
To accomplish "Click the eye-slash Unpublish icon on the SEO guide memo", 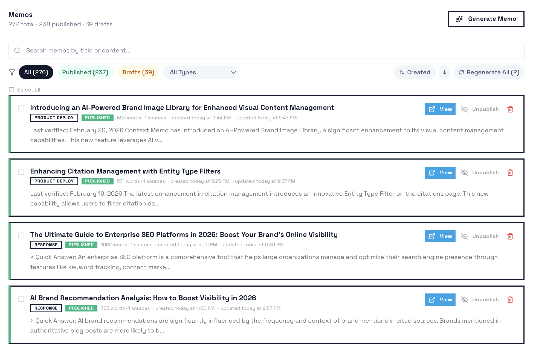I will pyautogui.click(x=465, y=236).
